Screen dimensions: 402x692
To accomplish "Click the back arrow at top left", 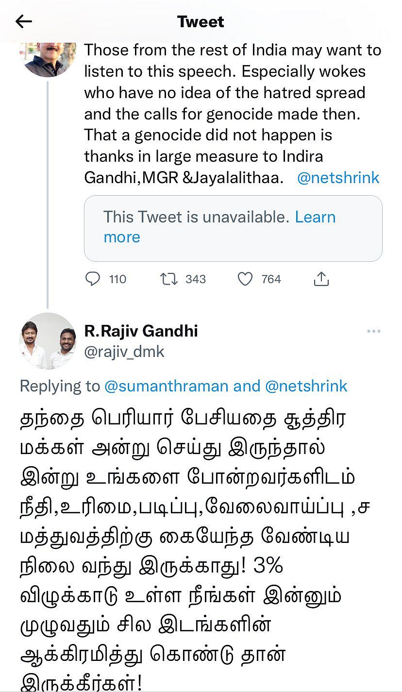I will pyautogui.click(x=23, y=21).
